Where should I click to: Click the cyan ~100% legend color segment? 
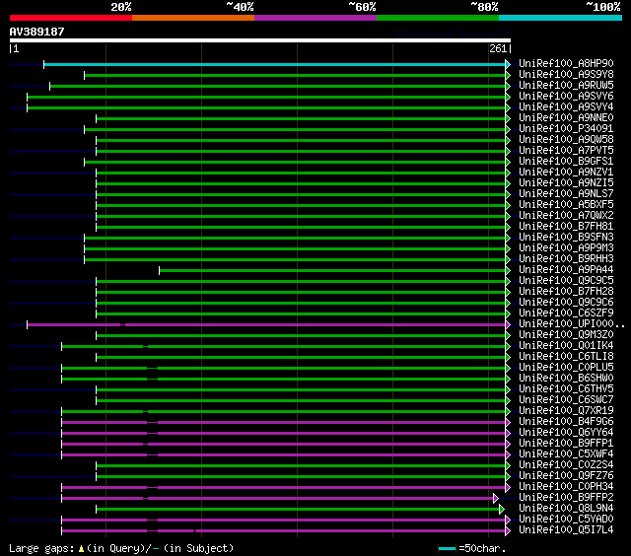point(561,18)
